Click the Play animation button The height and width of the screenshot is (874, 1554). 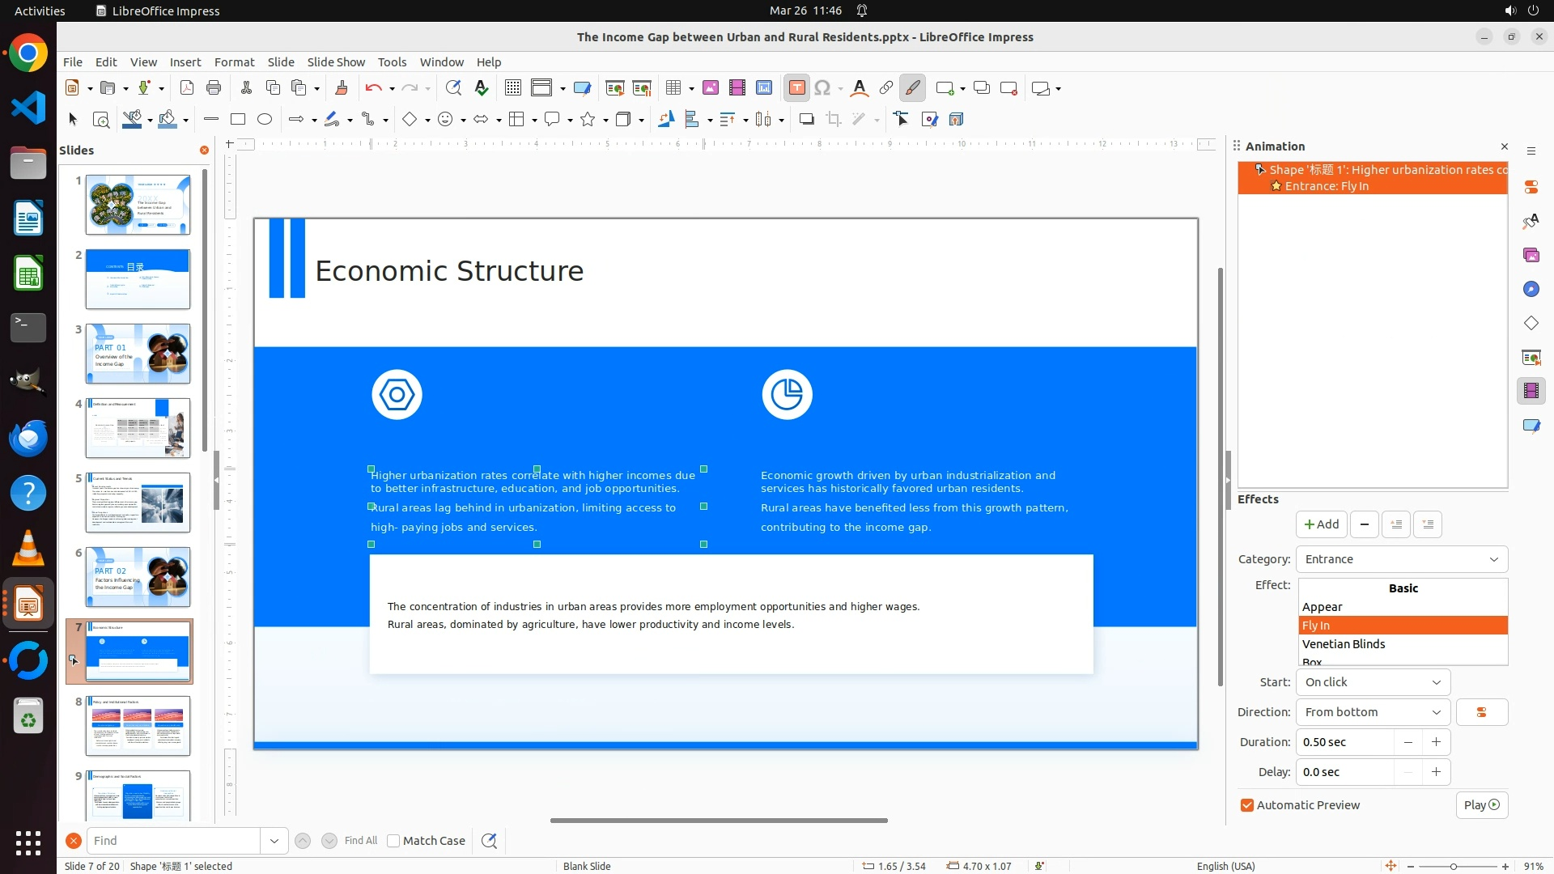1481,805
